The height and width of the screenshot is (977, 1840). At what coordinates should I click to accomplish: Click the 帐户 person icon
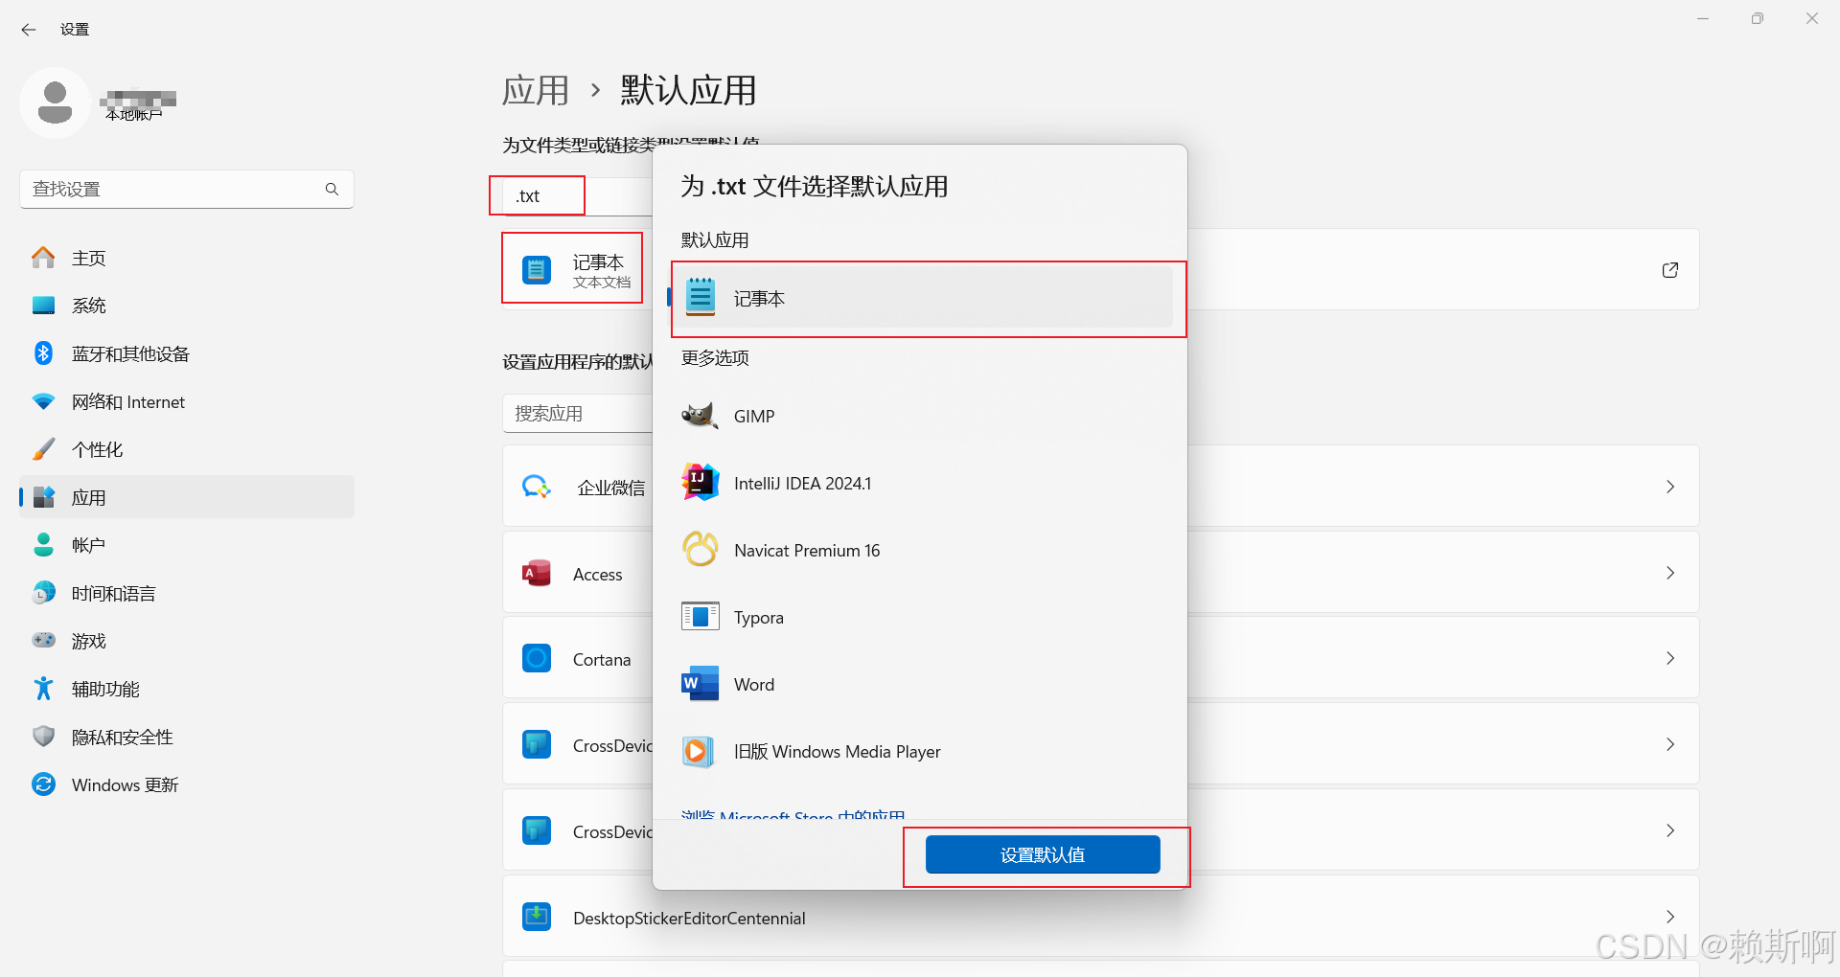pos(44,545)
